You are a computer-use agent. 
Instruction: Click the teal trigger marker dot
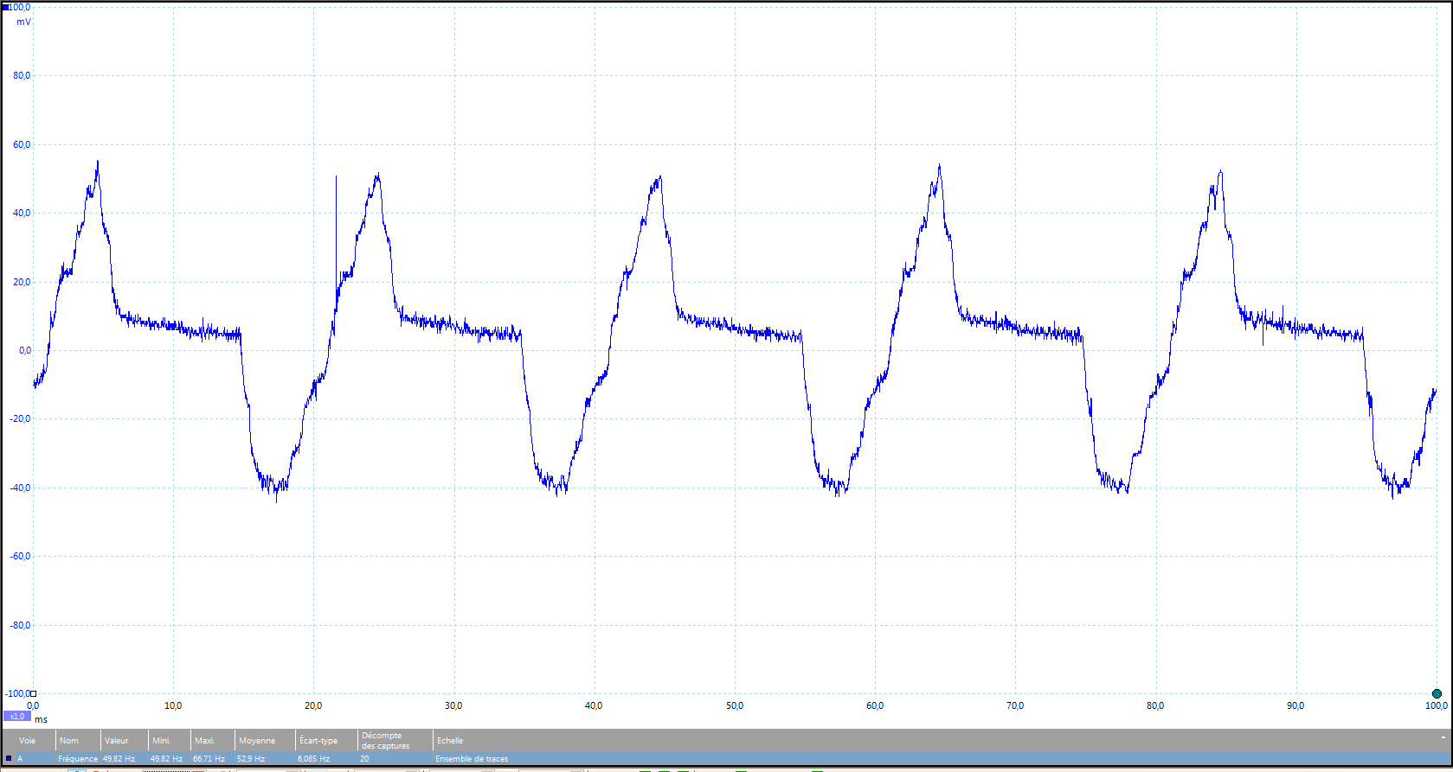1437,693
